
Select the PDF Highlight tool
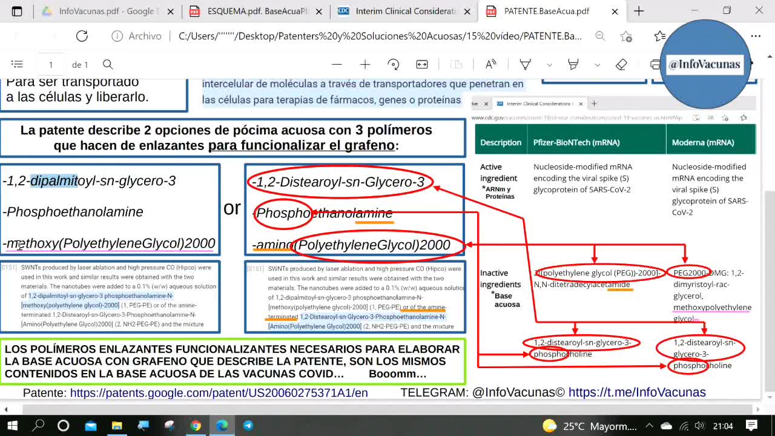click(x=573, y=64)
